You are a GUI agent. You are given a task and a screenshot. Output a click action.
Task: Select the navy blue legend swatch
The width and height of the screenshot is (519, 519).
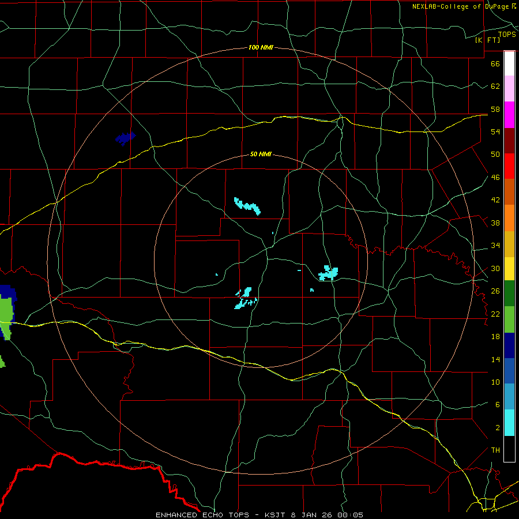(509, 345)
